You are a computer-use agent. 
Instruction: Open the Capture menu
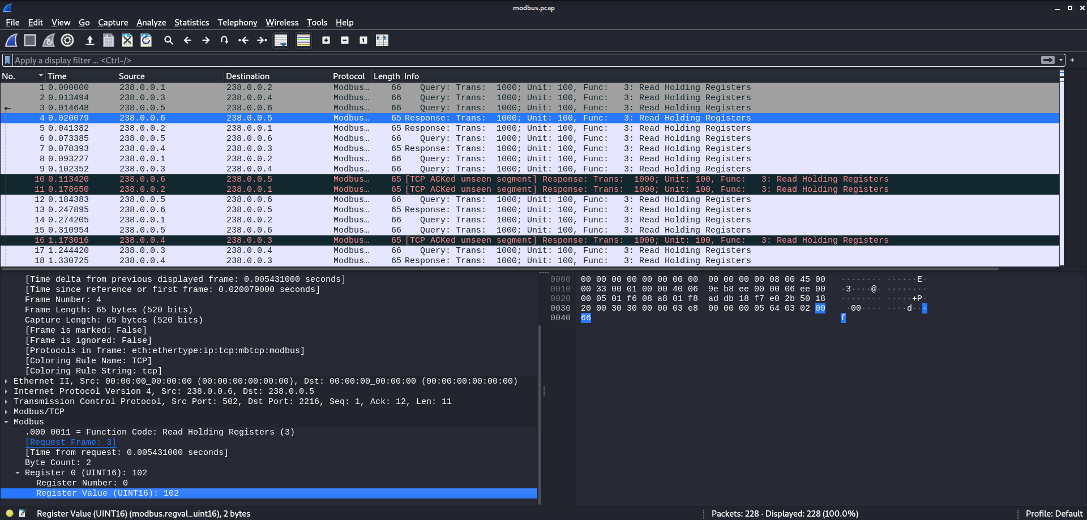(x=113, y=23)
